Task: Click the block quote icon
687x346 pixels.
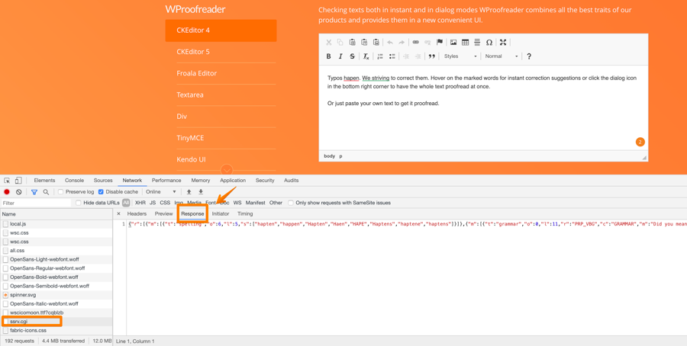Action: pos(432,56)
